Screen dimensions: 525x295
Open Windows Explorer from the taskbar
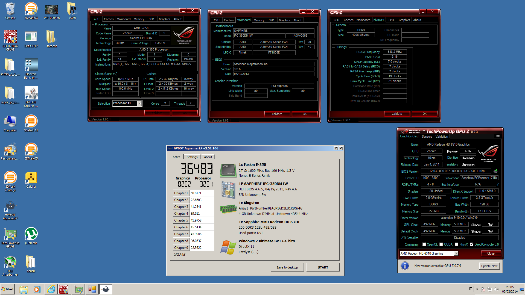tap(24, 289)
